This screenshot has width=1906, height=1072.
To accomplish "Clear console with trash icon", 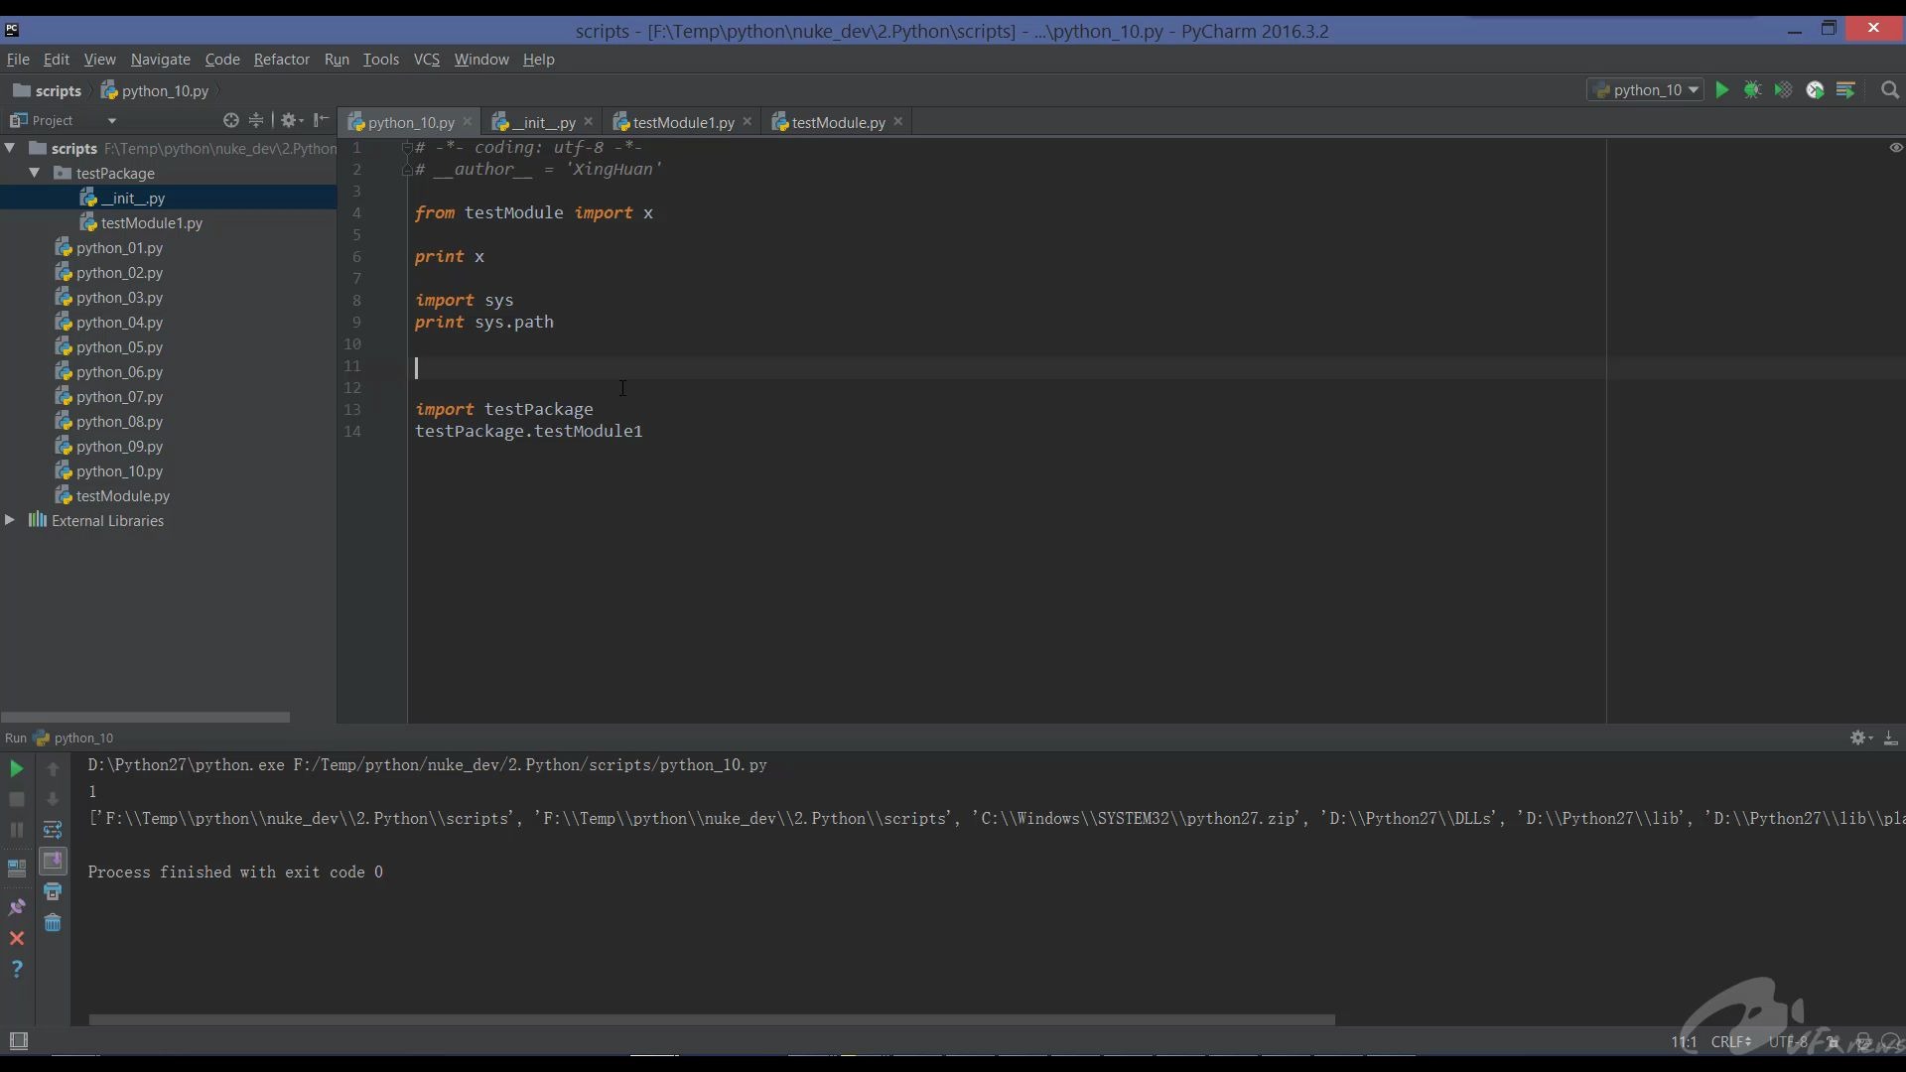I will [53, 923].
